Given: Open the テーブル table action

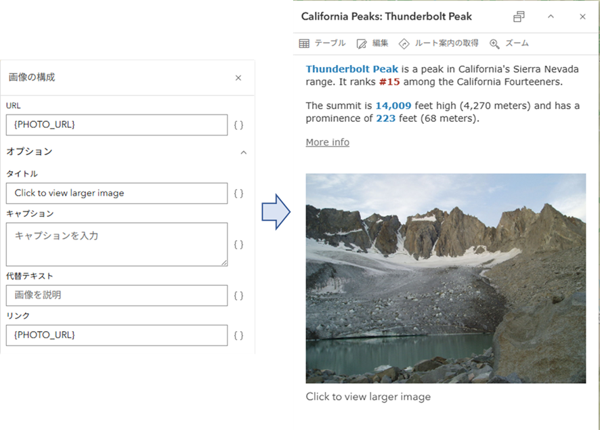Looking at the screenshot, I should (322, 43).
